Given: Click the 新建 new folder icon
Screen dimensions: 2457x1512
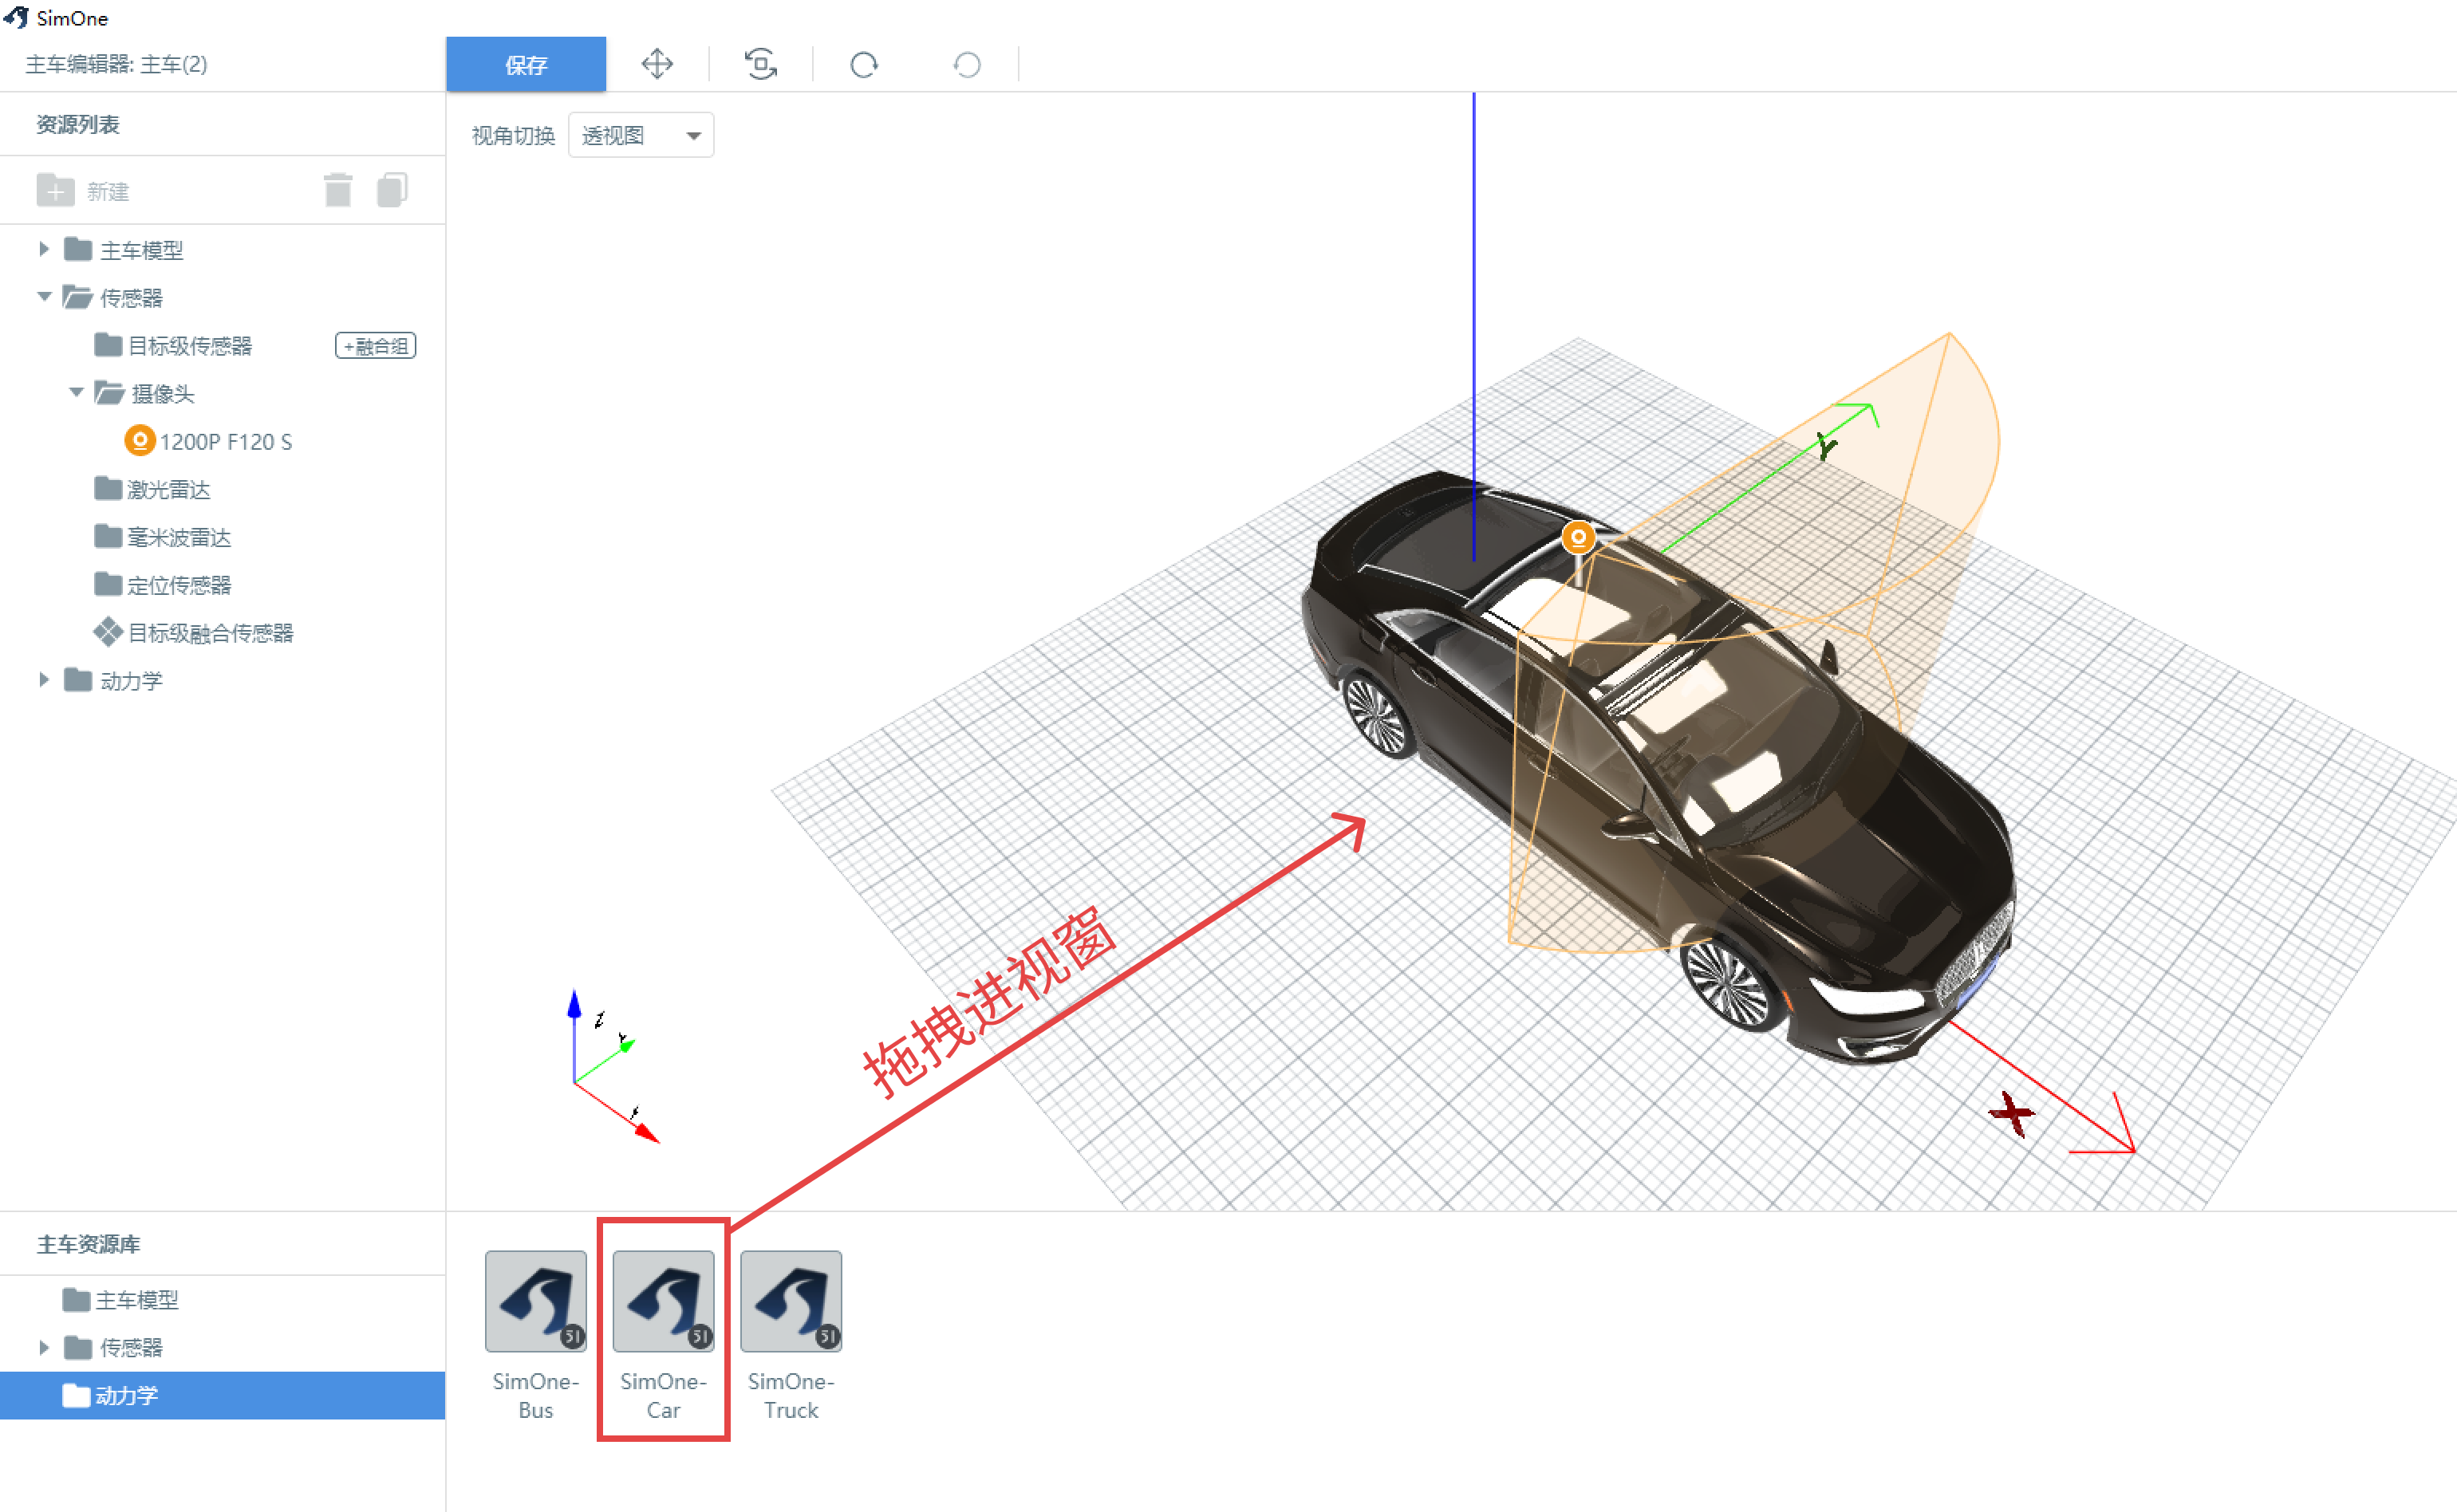Looking at the screenshot, I should click(x=55, y=190).
